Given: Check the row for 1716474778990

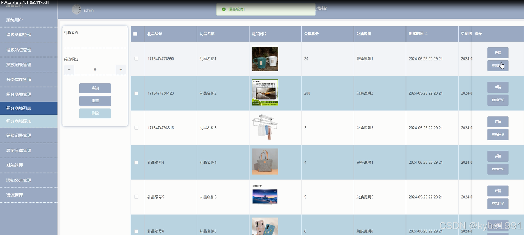Looking at the screenshot, I should [136, 59].
